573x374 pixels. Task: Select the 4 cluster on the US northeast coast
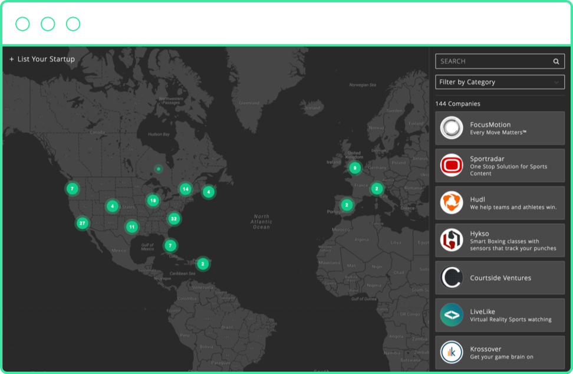point(209,192)
